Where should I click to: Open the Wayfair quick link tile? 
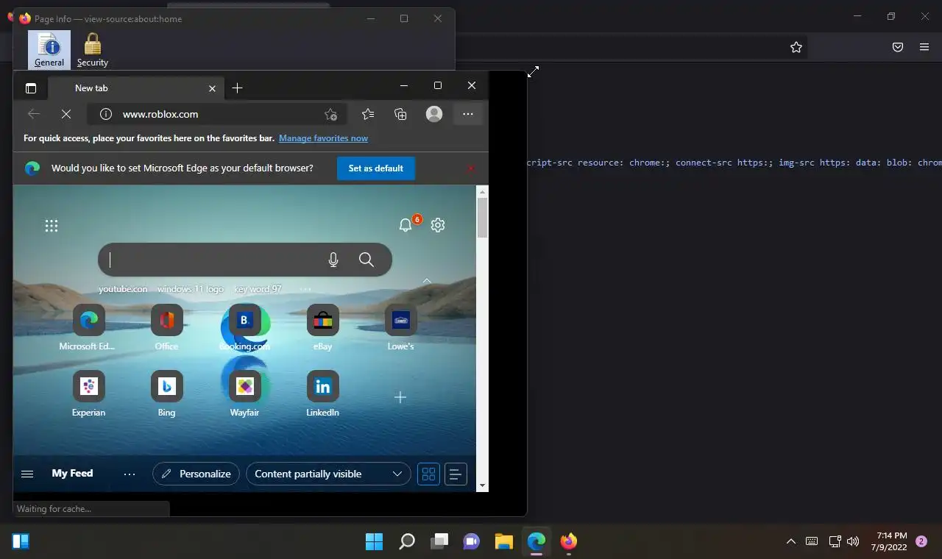(x=245, y=394)
